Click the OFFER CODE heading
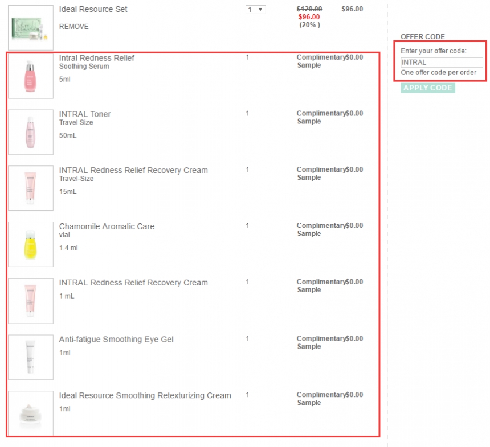490x447 pixels. pyautogui.click(x=423, y=37)
